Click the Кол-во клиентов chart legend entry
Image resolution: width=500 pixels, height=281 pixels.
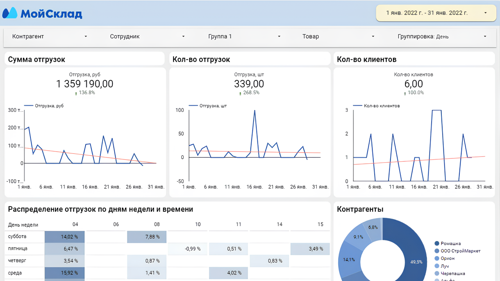click(x=377, y=106)
